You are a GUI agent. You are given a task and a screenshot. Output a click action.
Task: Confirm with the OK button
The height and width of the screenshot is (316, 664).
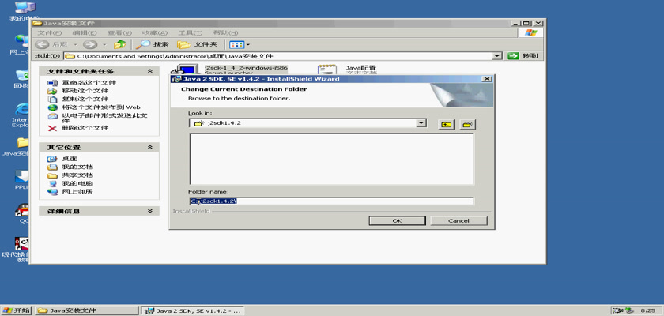397,221
